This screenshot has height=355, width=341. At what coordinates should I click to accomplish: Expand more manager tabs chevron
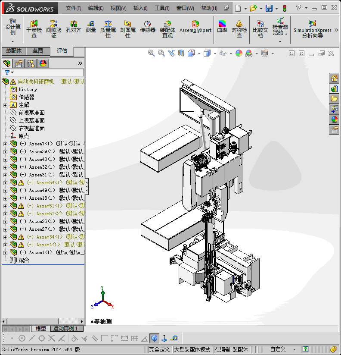[x=80, y=63]
